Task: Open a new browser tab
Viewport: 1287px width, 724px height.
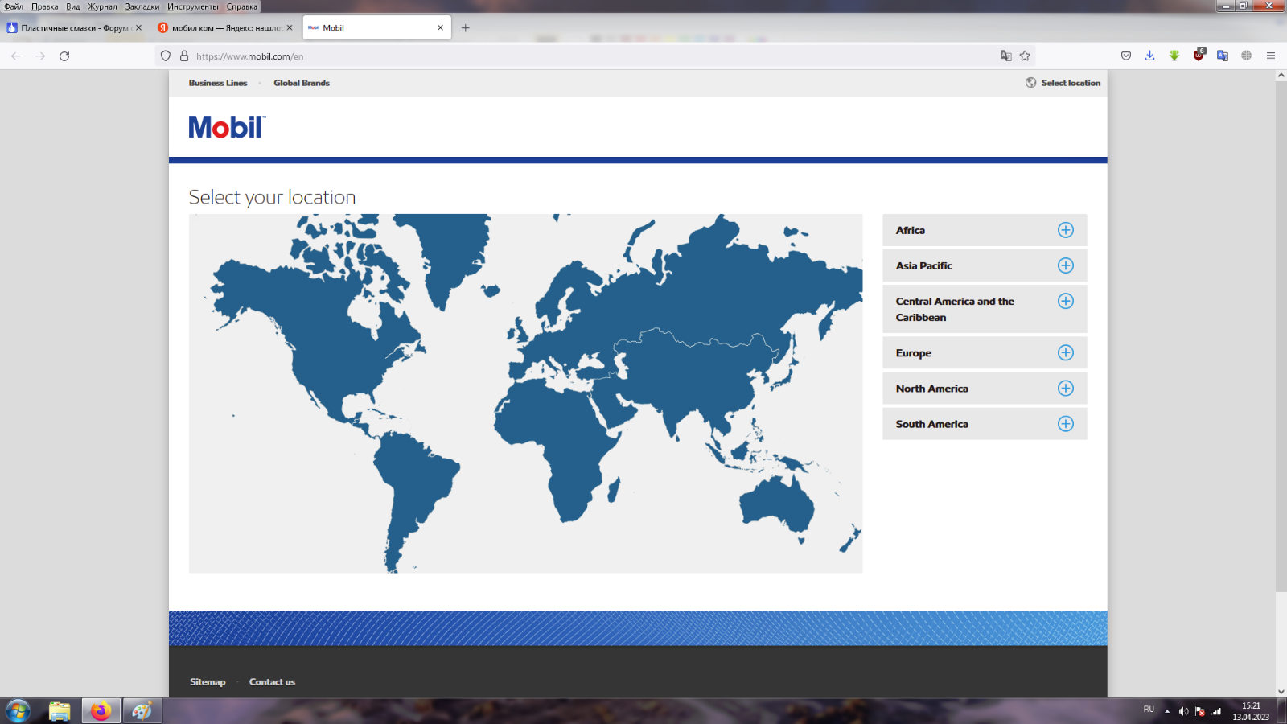Action: 465,27
